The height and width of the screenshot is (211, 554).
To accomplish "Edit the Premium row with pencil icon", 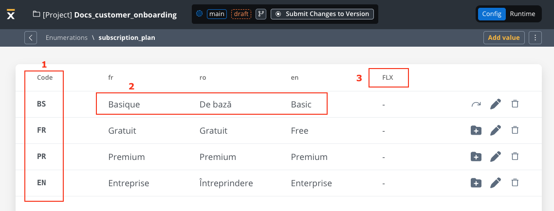I will click(496, 157).
